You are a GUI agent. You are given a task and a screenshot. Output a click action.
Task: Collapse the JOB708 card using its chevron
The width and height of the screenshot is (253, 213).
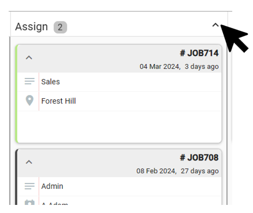29,162
